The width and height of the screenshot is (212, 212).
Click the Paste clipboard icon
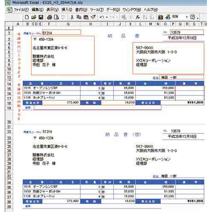(x=86, y=17)
